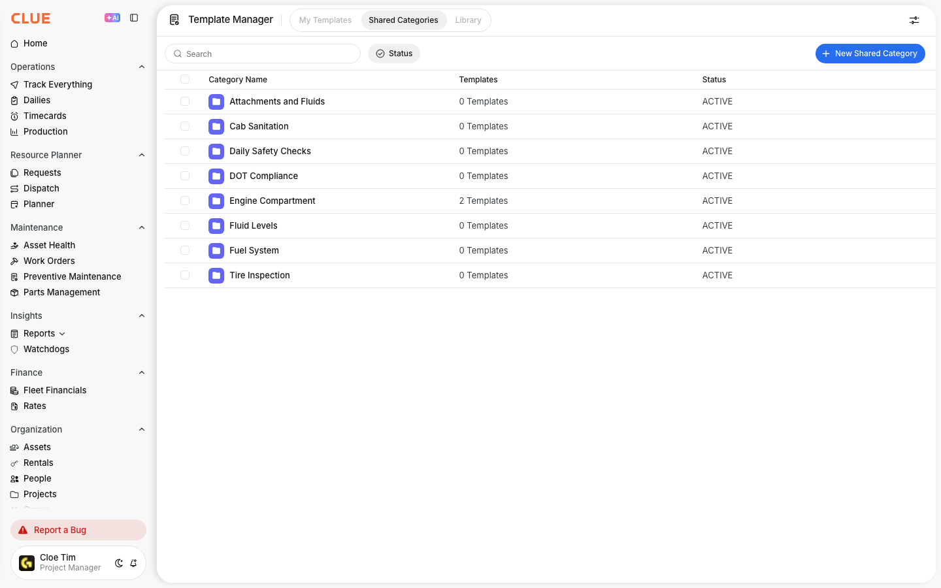Check the Fuel System row checkbox
This screenshot has height=588, width=941.
[185, 250]
